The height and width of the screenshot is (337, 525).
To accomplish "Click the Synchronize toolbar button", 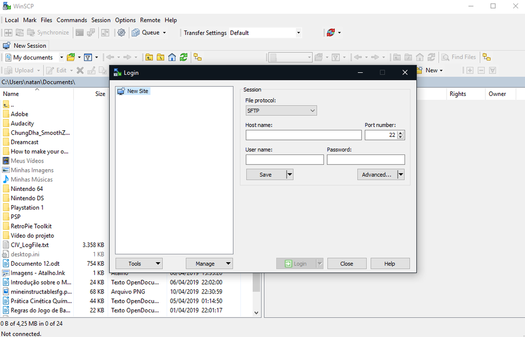I will (48, 32).
